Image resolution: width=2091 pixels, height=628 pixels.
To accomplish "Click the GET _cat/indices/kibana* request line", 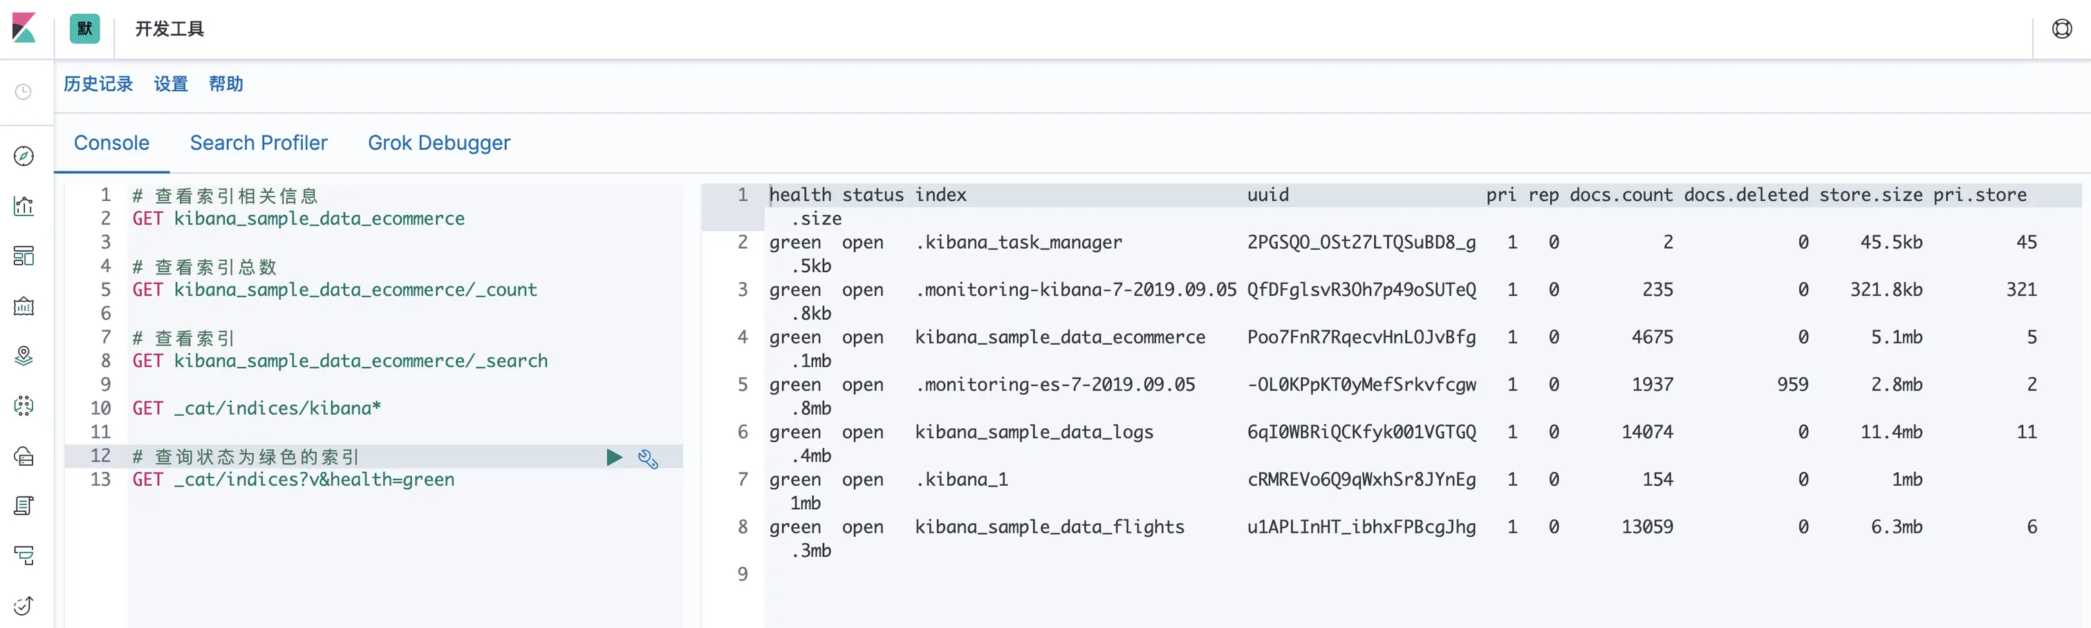I will [x=257, y=408].
